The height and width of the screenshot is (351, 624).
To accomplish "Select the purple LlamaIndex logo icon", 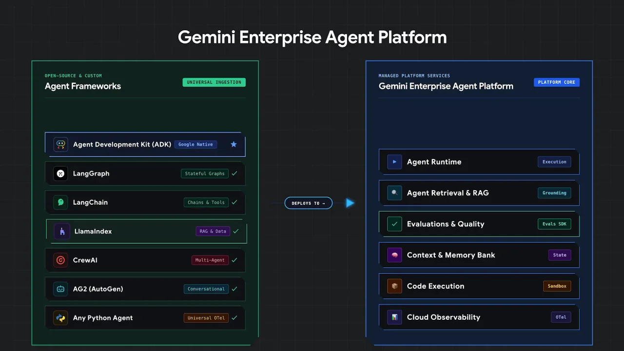I will 62,232.
